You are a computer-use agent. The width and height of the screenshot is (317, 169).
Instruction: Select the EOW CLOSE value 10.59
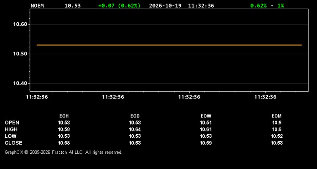pyautogui.click(x=206, y=143)
